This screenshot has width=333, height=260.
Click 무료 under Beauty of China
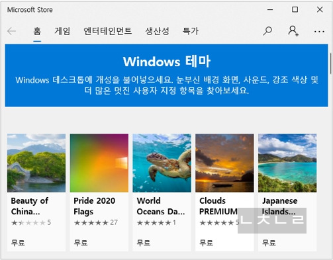(18, 243)
